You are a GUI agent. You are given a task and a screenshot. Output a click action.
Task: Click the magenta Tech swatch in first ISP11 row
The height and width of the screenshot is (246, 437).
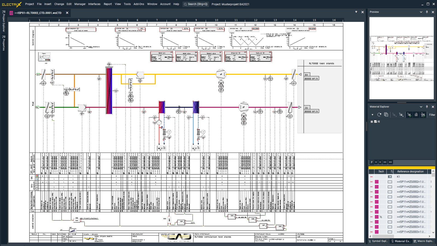click(x=377, y=182)
